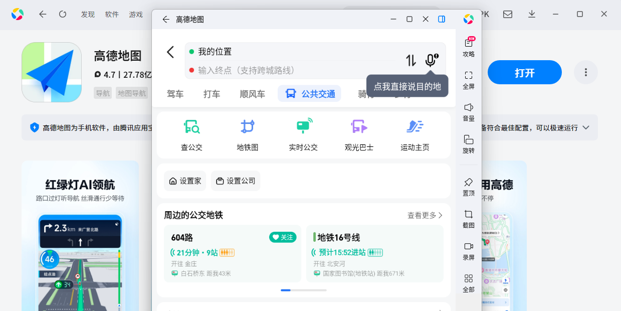This screenshot has width=621, height=311.
Task: Click the 截图 screenshot tool in sidebar
Action: tap(468, 219)
